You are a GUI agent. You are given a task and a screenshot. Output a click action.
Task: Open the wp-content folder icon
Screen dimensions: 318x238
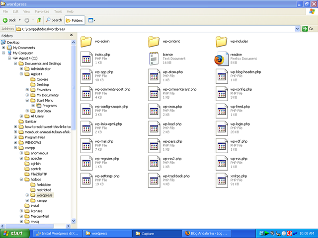pos(154,42)
